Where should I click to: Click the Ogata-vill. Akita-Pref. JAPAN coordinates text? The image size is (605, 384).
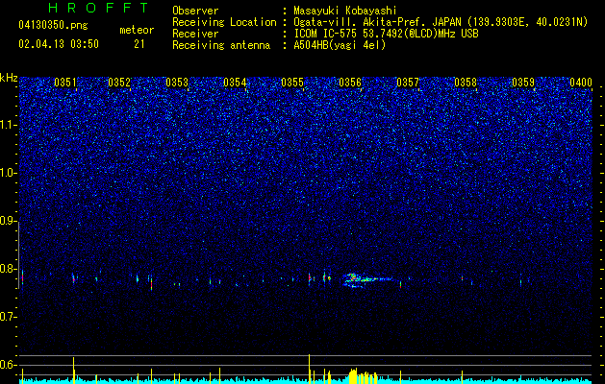441,22
